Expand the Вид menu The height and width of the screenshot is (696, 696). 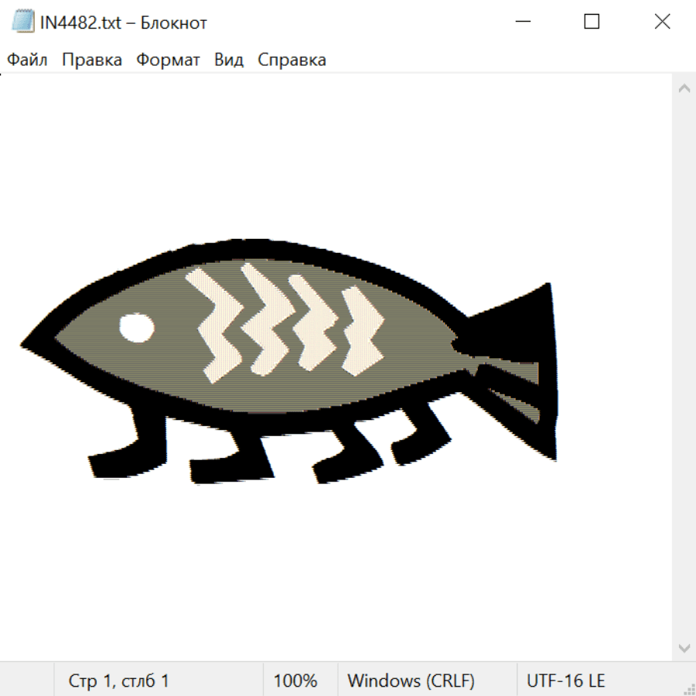point(229,60)
